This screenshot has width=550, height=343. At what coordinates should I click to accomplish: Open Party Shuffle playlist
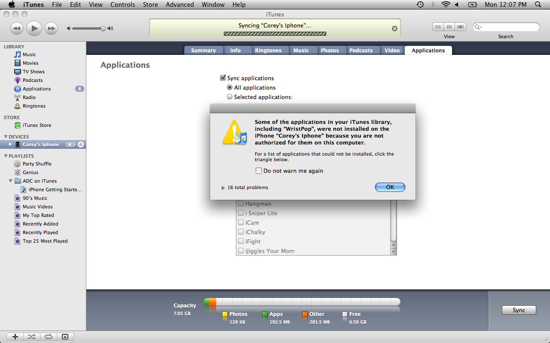37,164
